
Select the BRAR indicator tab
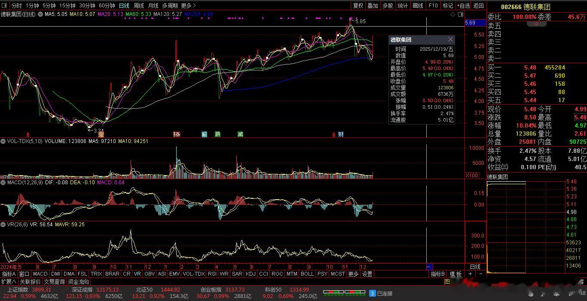pyautogui.click(x=112, y=274)
